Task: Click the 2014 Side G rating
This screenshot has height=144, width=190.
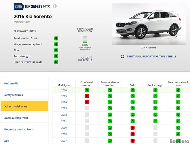Action: tap(132, 102)
